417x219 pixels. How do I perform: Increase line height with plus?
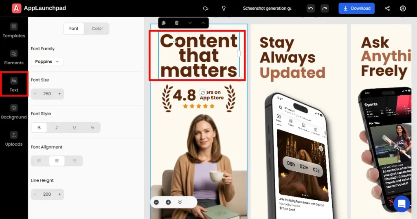(x=59, y=194)
